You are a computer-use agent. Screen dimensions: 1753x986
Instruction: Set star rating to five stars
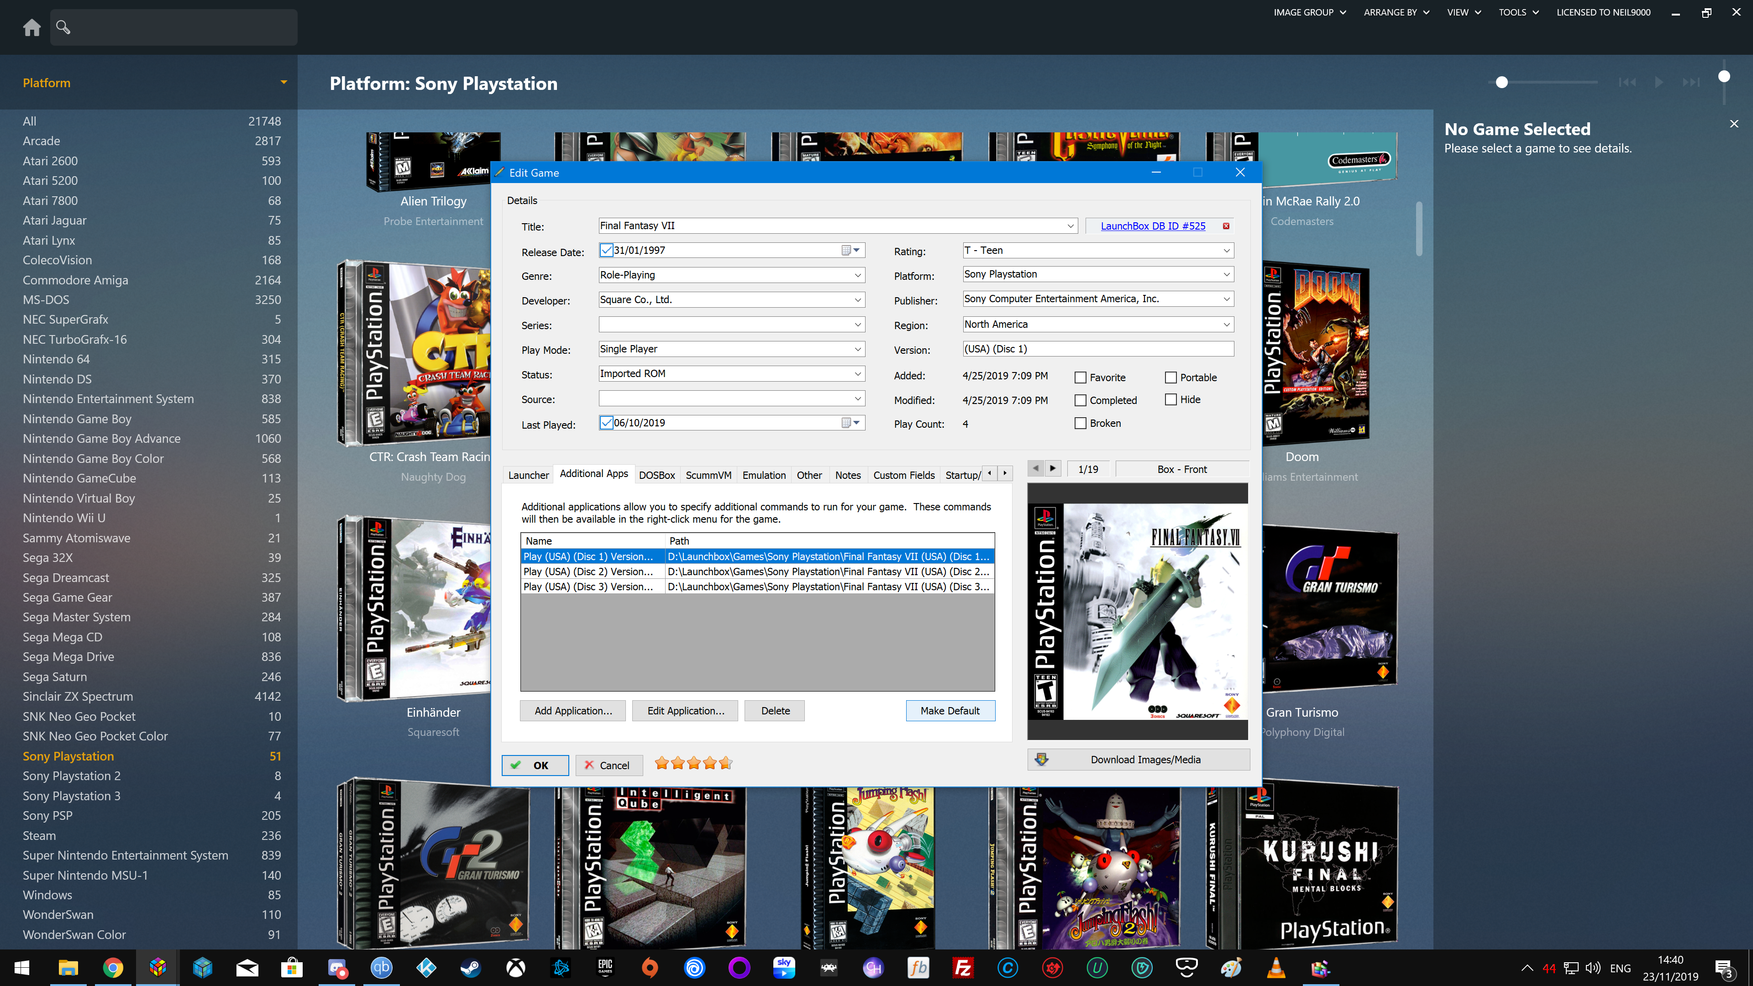click(725, 763)
